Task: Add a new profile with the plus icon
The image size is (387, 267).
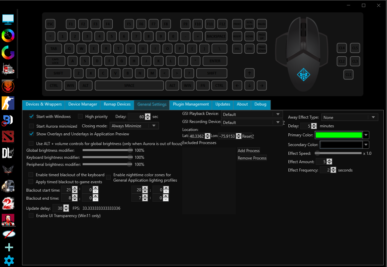Action: coord(9,247)
